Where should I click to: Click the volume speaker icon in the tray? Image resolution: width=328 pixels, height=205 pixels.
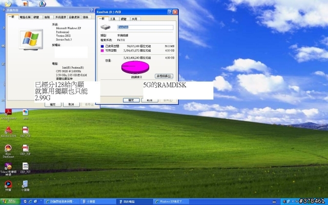[284, 201]
